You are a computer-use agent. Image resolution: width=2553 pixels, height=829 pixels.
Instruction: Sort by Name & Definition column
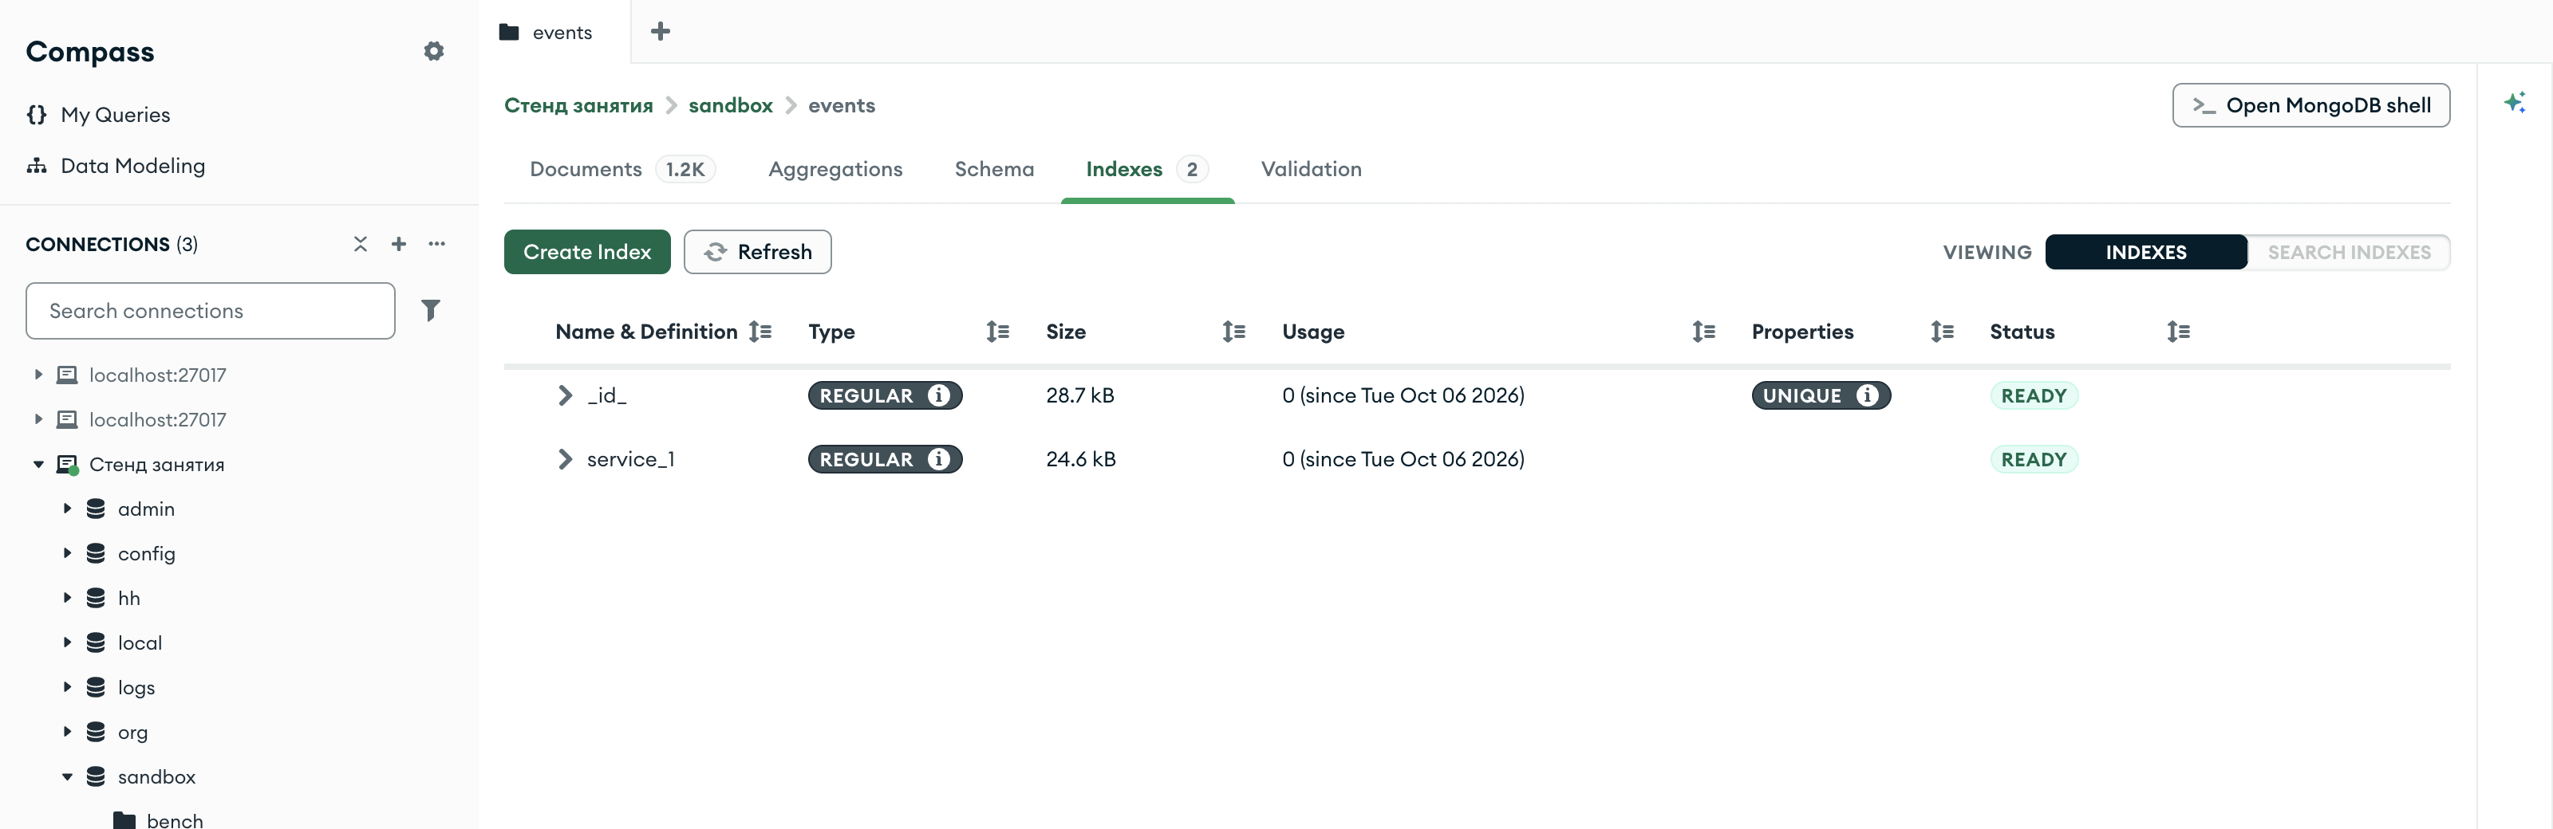pyautogui.click(x=760, y=332)
